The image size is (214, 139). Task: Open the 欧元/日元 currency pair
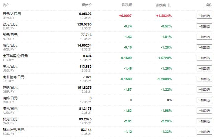click(10, 24)
